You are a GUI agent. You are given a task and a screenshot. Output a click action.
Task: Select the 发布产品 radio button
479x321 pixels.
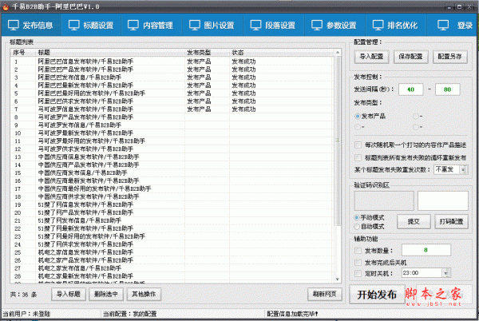click(x=358, y=117)
